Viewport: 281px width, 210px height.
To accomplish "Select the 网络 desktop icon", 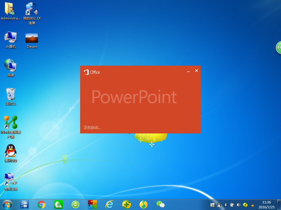I will (11, 68).
